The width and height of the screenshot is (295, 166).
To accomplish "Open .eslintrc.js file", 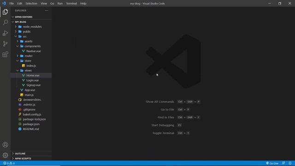I will (31, 105).
